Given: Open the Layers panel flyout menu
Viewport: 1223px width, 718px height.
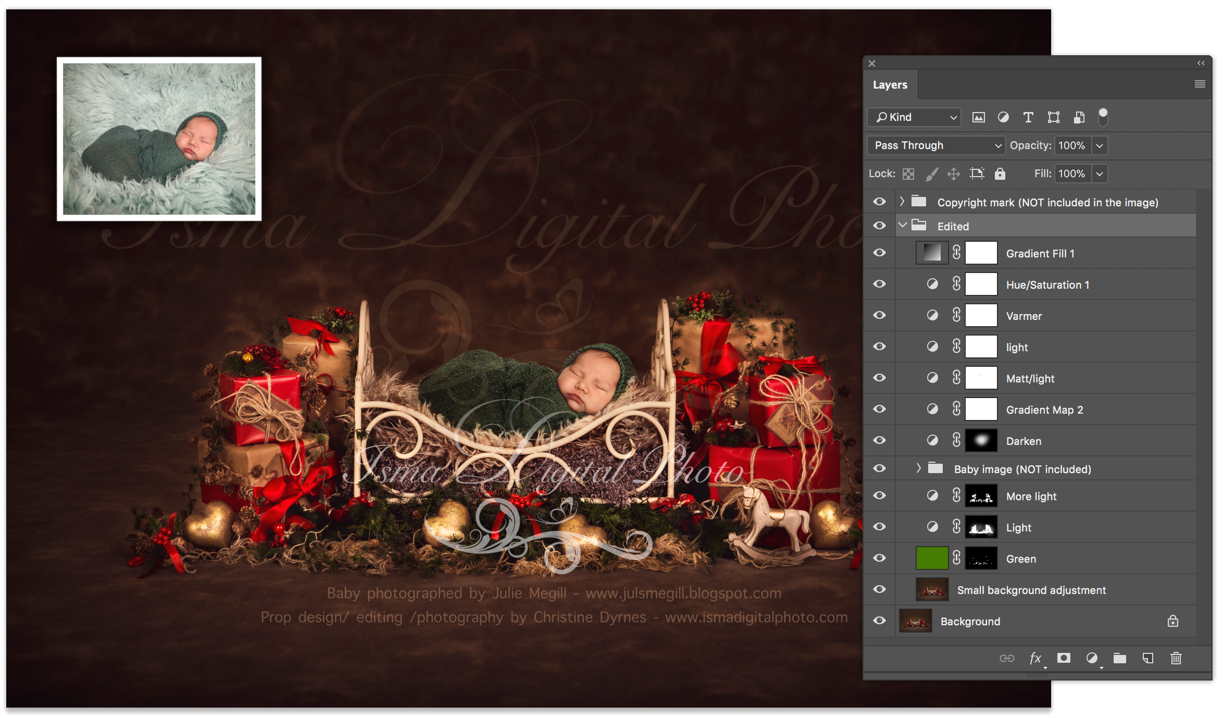Looking at the screenshot, I should (1200, 84).
